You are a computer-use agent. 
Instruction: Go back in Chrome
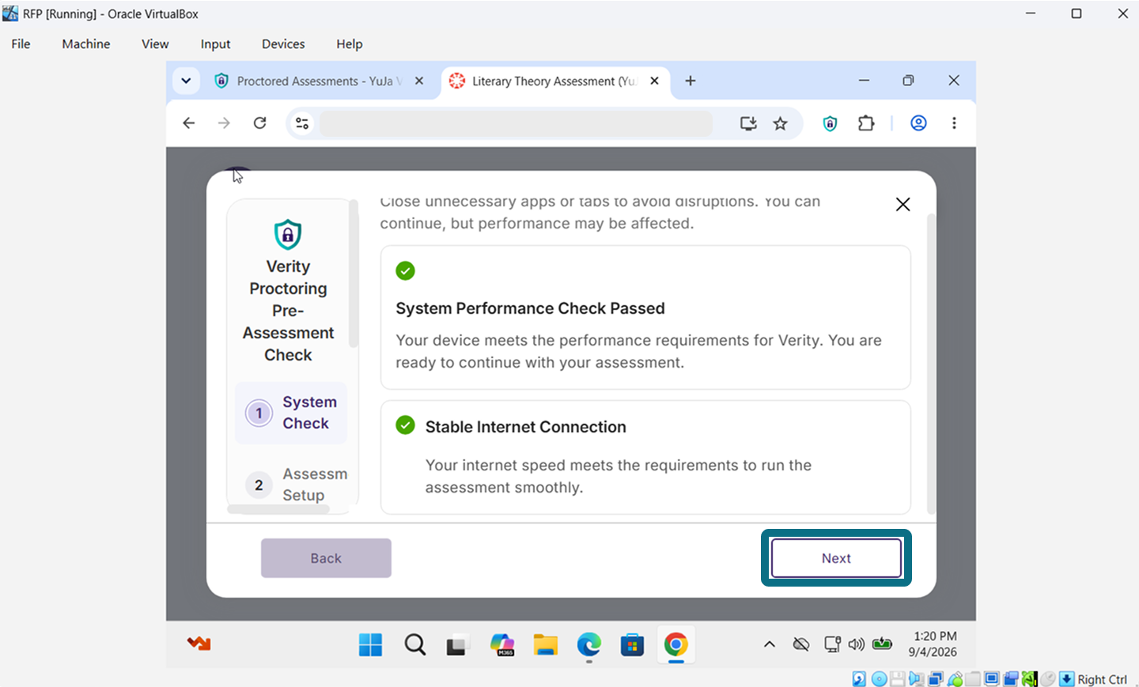click(x=188, y=123)
